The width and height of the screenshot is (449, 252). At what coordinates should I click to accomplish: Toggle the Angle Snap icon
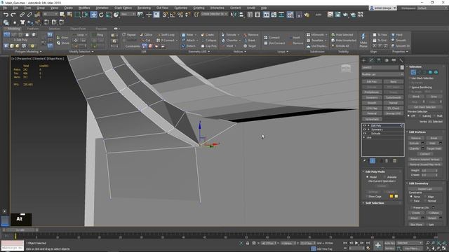point(173,15)
